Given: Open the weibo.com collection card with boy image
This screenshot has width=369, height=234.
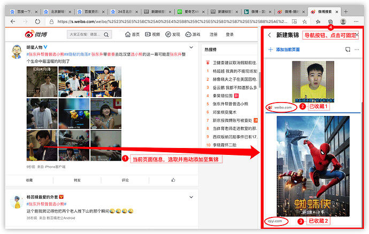Looking at the screenshot, I should [x=313, y=85].
